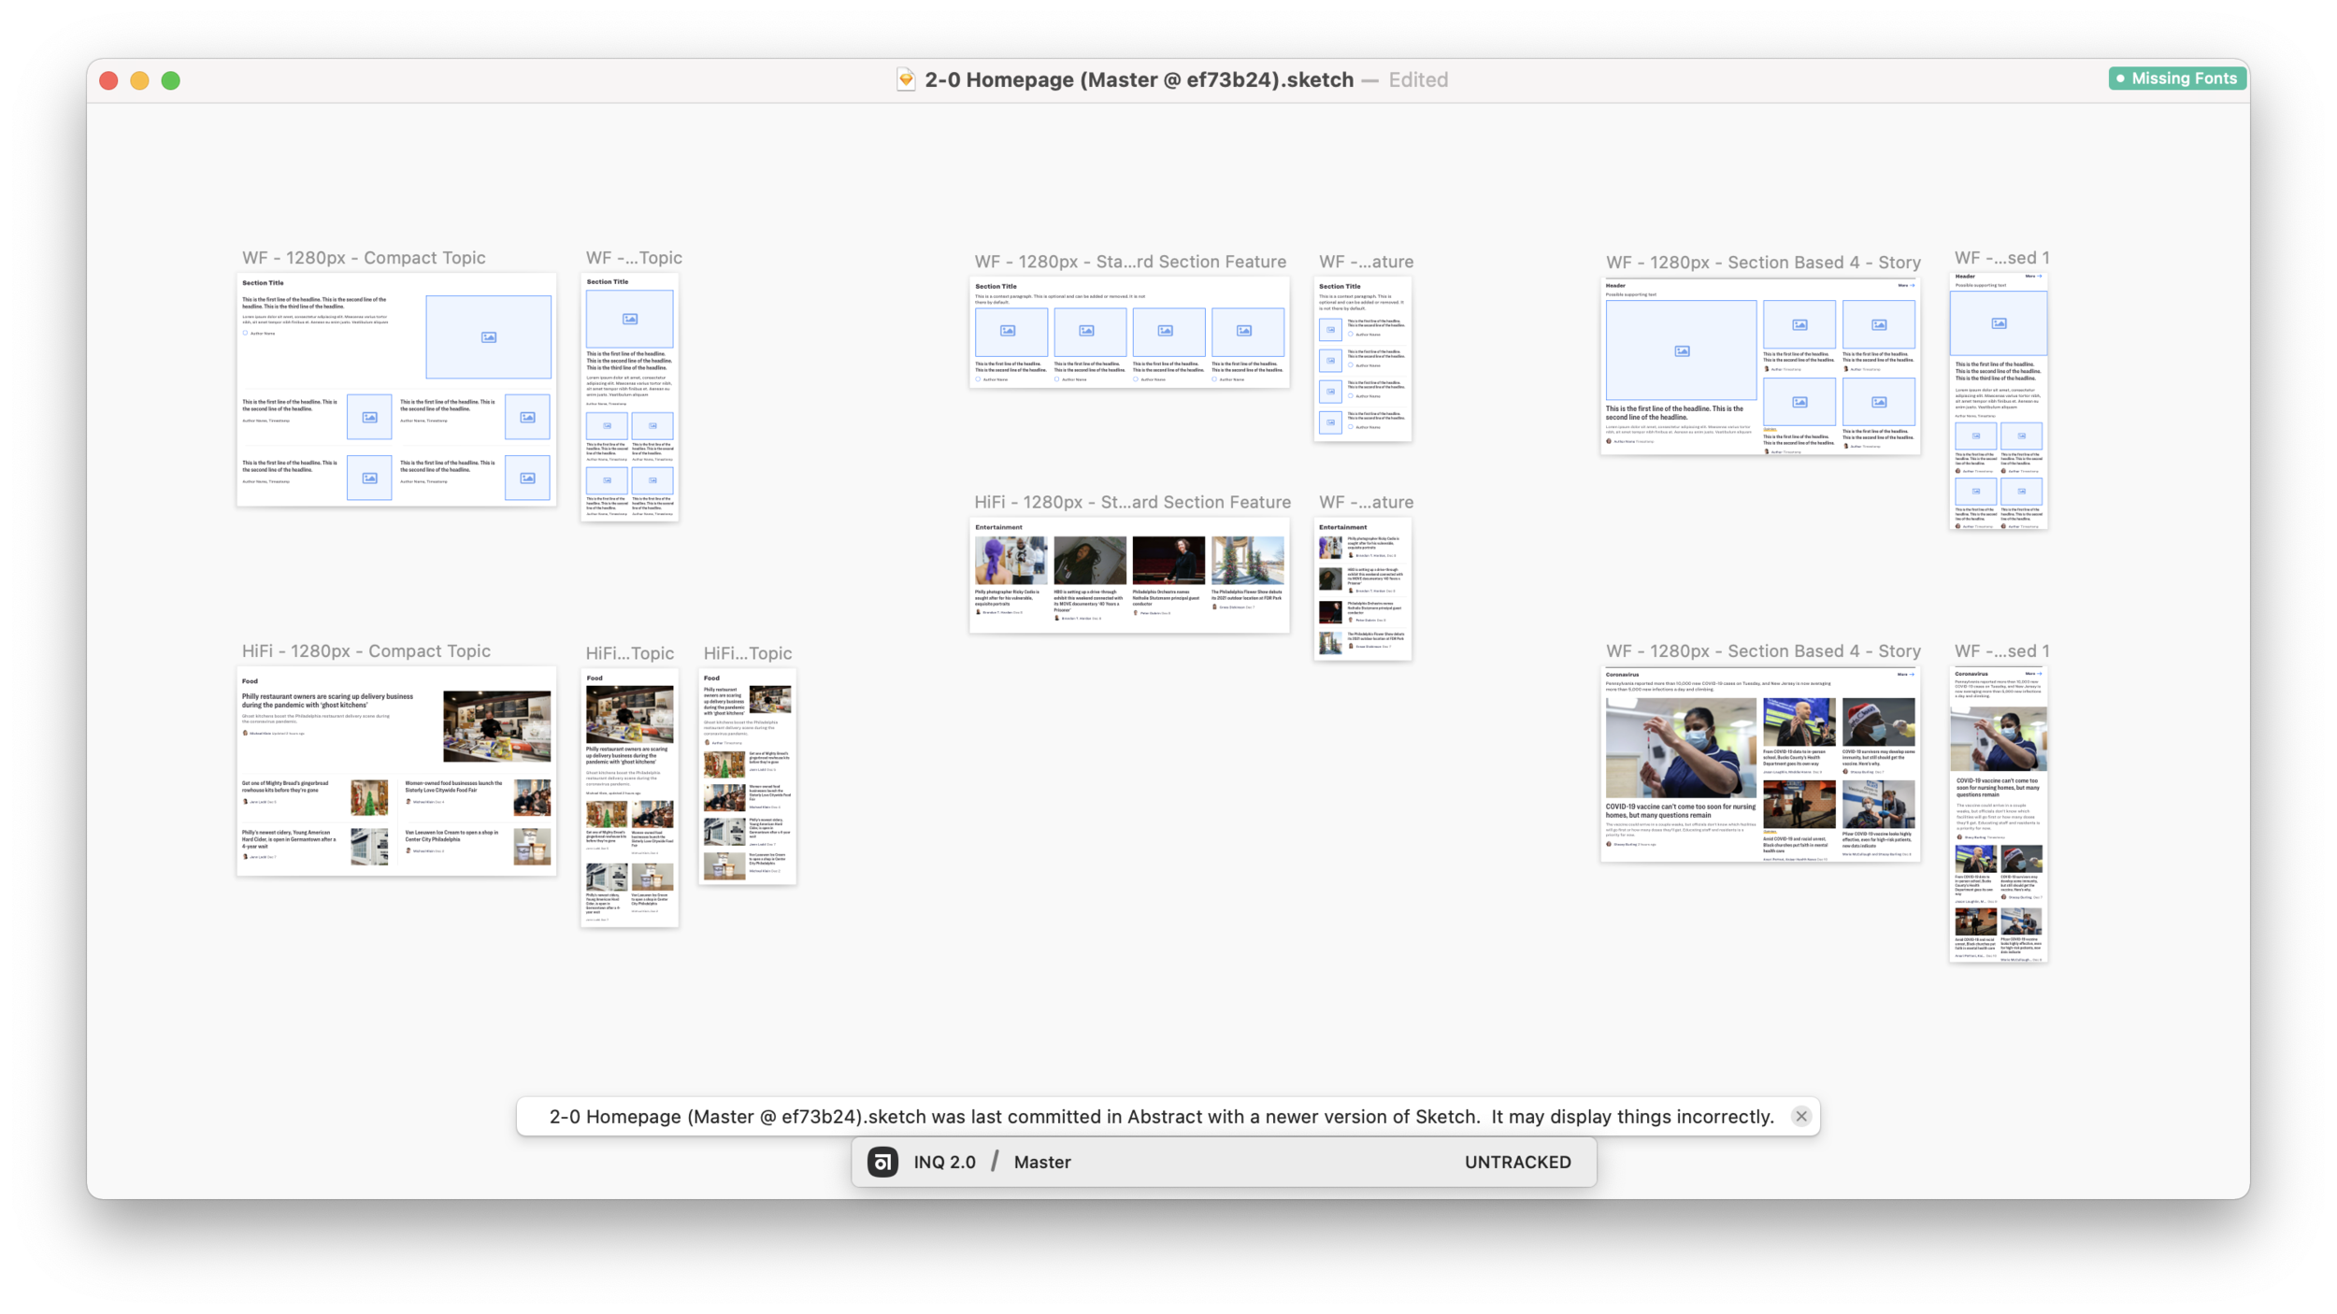2337x1314 pixels.
Task: Open the document title rename popover
Action: [x=1139, y=79]
